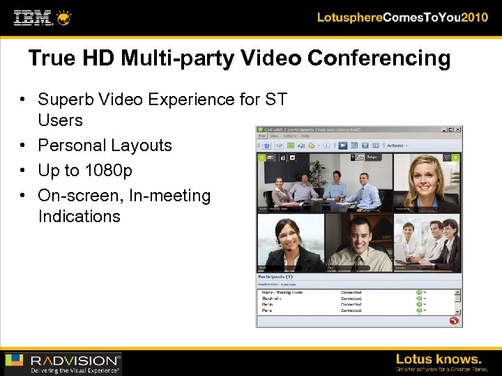The width and height of the screenshot is (502, 376).
Task: Open the dropdown arrow in the Stockholm row
Action: [x=425, y=298]
